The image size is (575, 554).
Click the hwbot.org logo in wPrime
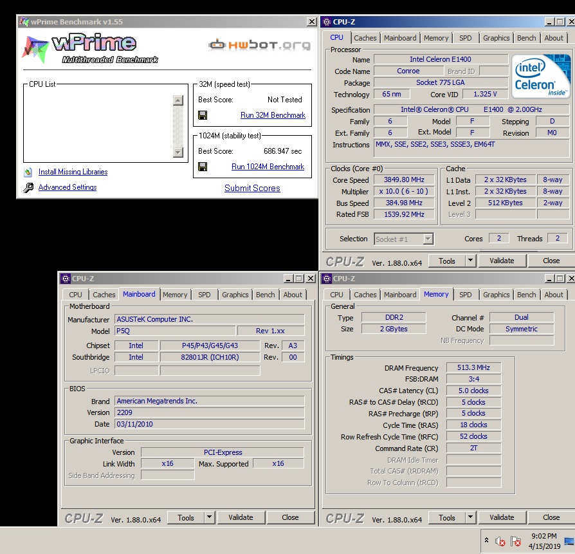coord(259,45)
